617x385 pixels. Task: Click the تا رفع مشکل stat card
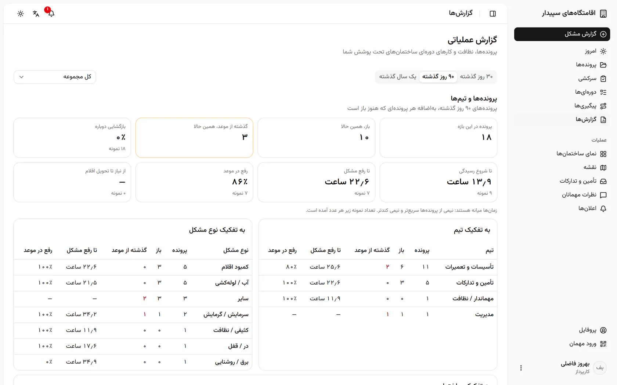(316, 182)
